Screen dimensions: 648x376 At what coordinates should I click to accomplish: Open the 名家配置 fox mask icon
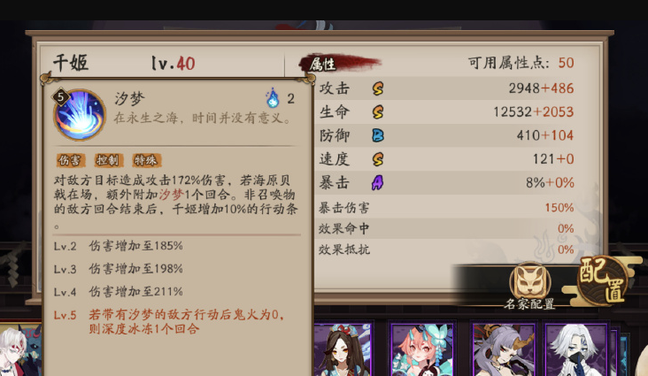click(529, 282)
